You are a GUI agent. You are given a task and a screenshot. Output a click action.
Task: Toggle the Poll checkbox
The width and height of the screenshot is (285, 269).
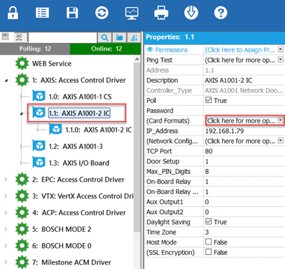click(209, 100)
